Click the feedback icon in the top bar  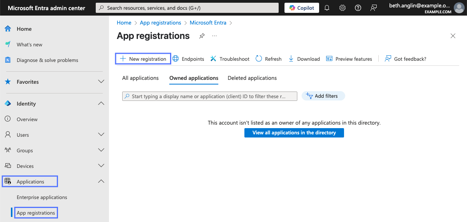pyautogui.click(x=374, y=8)
